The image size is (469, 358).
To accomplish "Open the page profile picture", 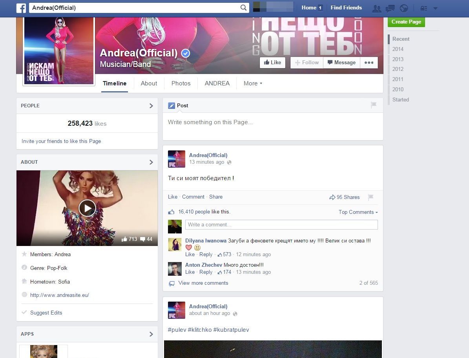I will 59,51.
